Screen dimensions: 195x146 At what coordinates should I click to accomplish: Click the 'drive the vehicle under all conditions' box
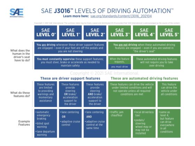(x=169, y=94)
